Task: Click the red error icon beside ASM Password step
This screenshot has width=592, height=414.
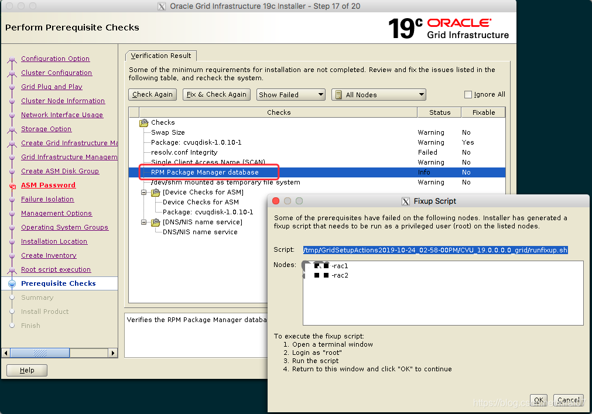Action: [13, 184]
